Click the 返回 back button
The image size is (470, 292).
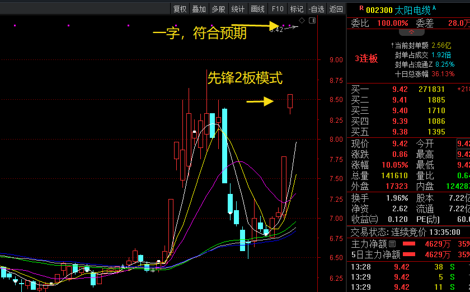coord(336,9)
